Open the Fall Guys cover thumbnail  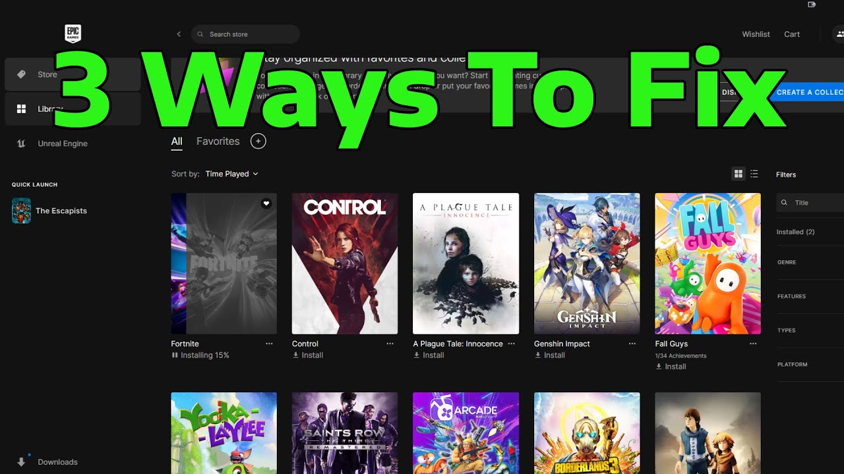pyautogui.click(x=708, y=263)
